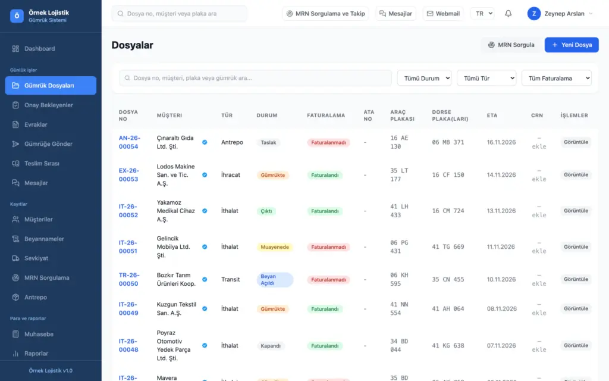Viewport: 609px width, 381px height.
Task: Open the Muhasebe calculator icon
Action: (x=15, y=334)
